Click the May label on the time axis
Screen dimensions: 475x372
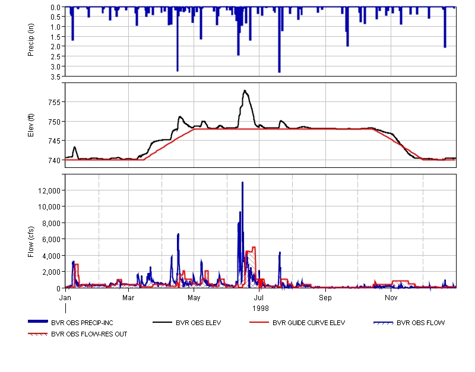(x=194, y=296)
